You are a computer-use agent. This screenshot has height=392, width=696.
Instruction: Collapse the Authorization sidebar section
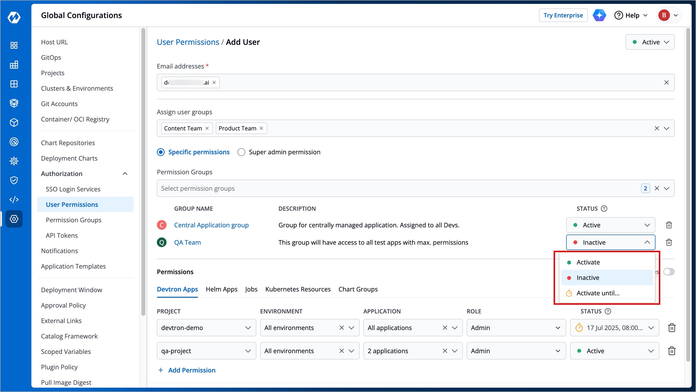[x=125, y=174]
